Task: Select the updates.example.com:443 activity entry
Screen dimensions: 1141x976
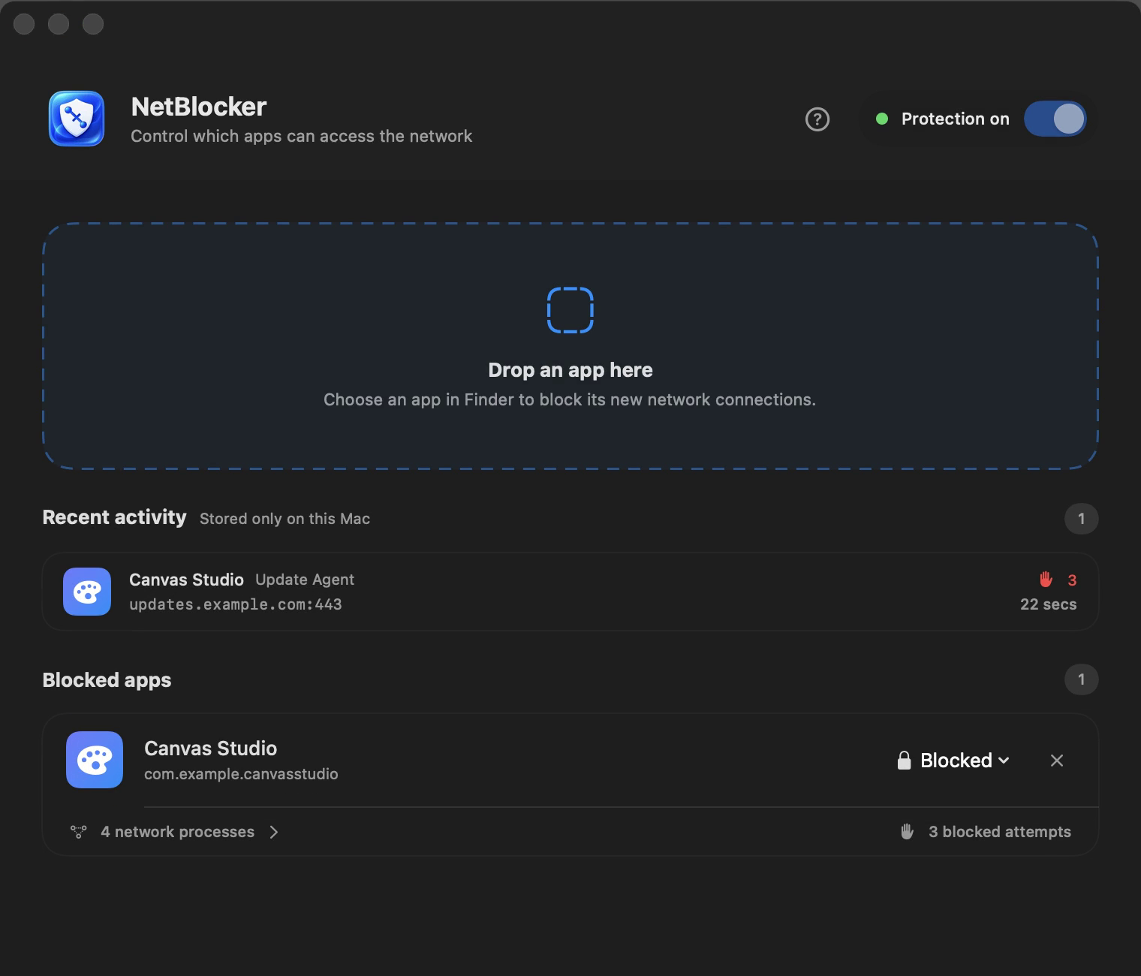Action: pyautogui.click(x=570, y=592)
